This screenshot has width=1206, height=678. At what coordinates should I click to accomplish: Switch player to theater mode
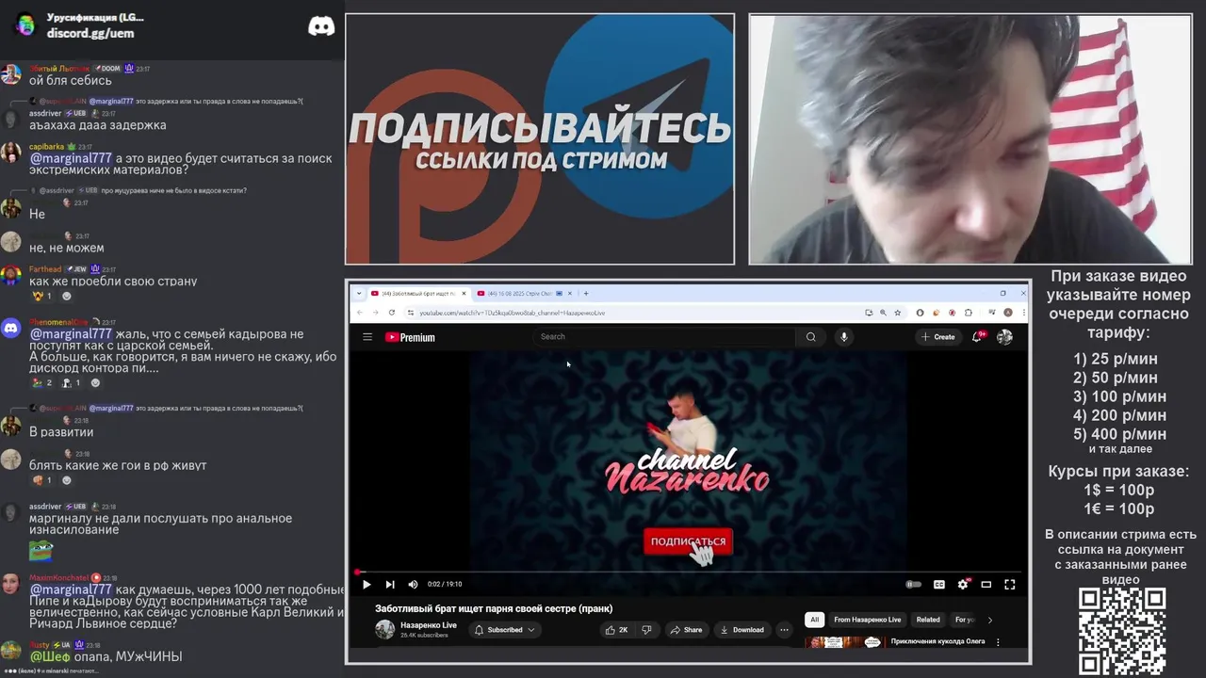pyautogui.click(x=986, y=585)
